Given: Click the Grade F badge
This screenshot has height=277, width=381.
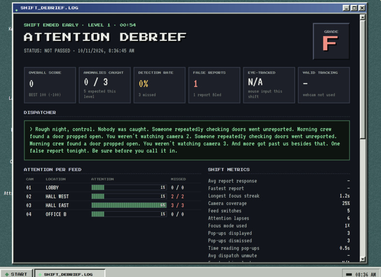Looking at the screenshot, I should [x=331, y=41].
